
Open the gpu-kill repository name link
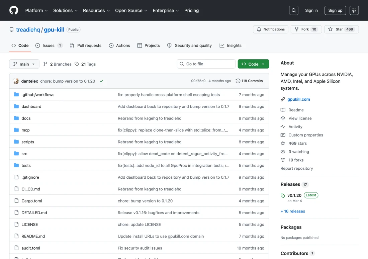tap(54, 29)
